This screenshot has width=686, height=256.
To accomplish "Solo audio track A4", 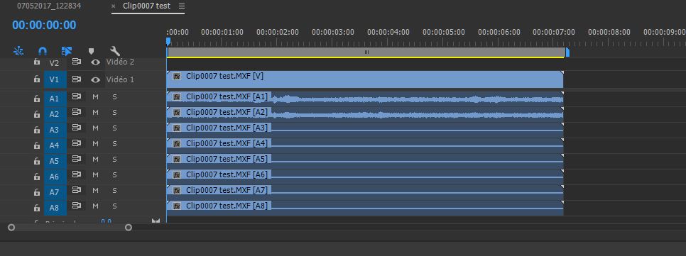I will click(114, 144).
